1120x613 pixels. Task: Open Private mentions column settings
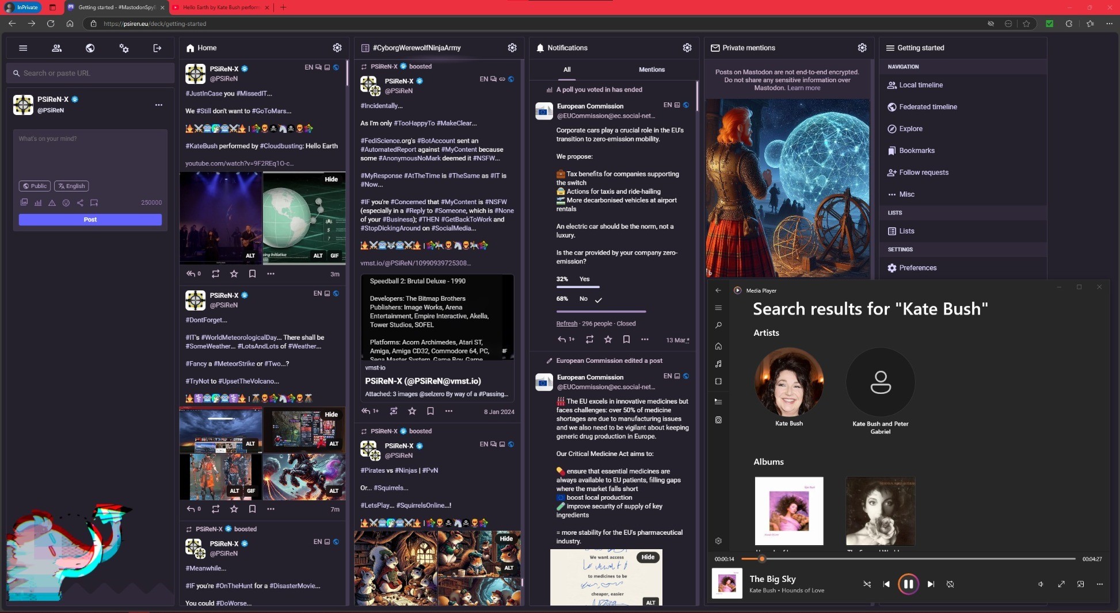click(x=862, y=48)
